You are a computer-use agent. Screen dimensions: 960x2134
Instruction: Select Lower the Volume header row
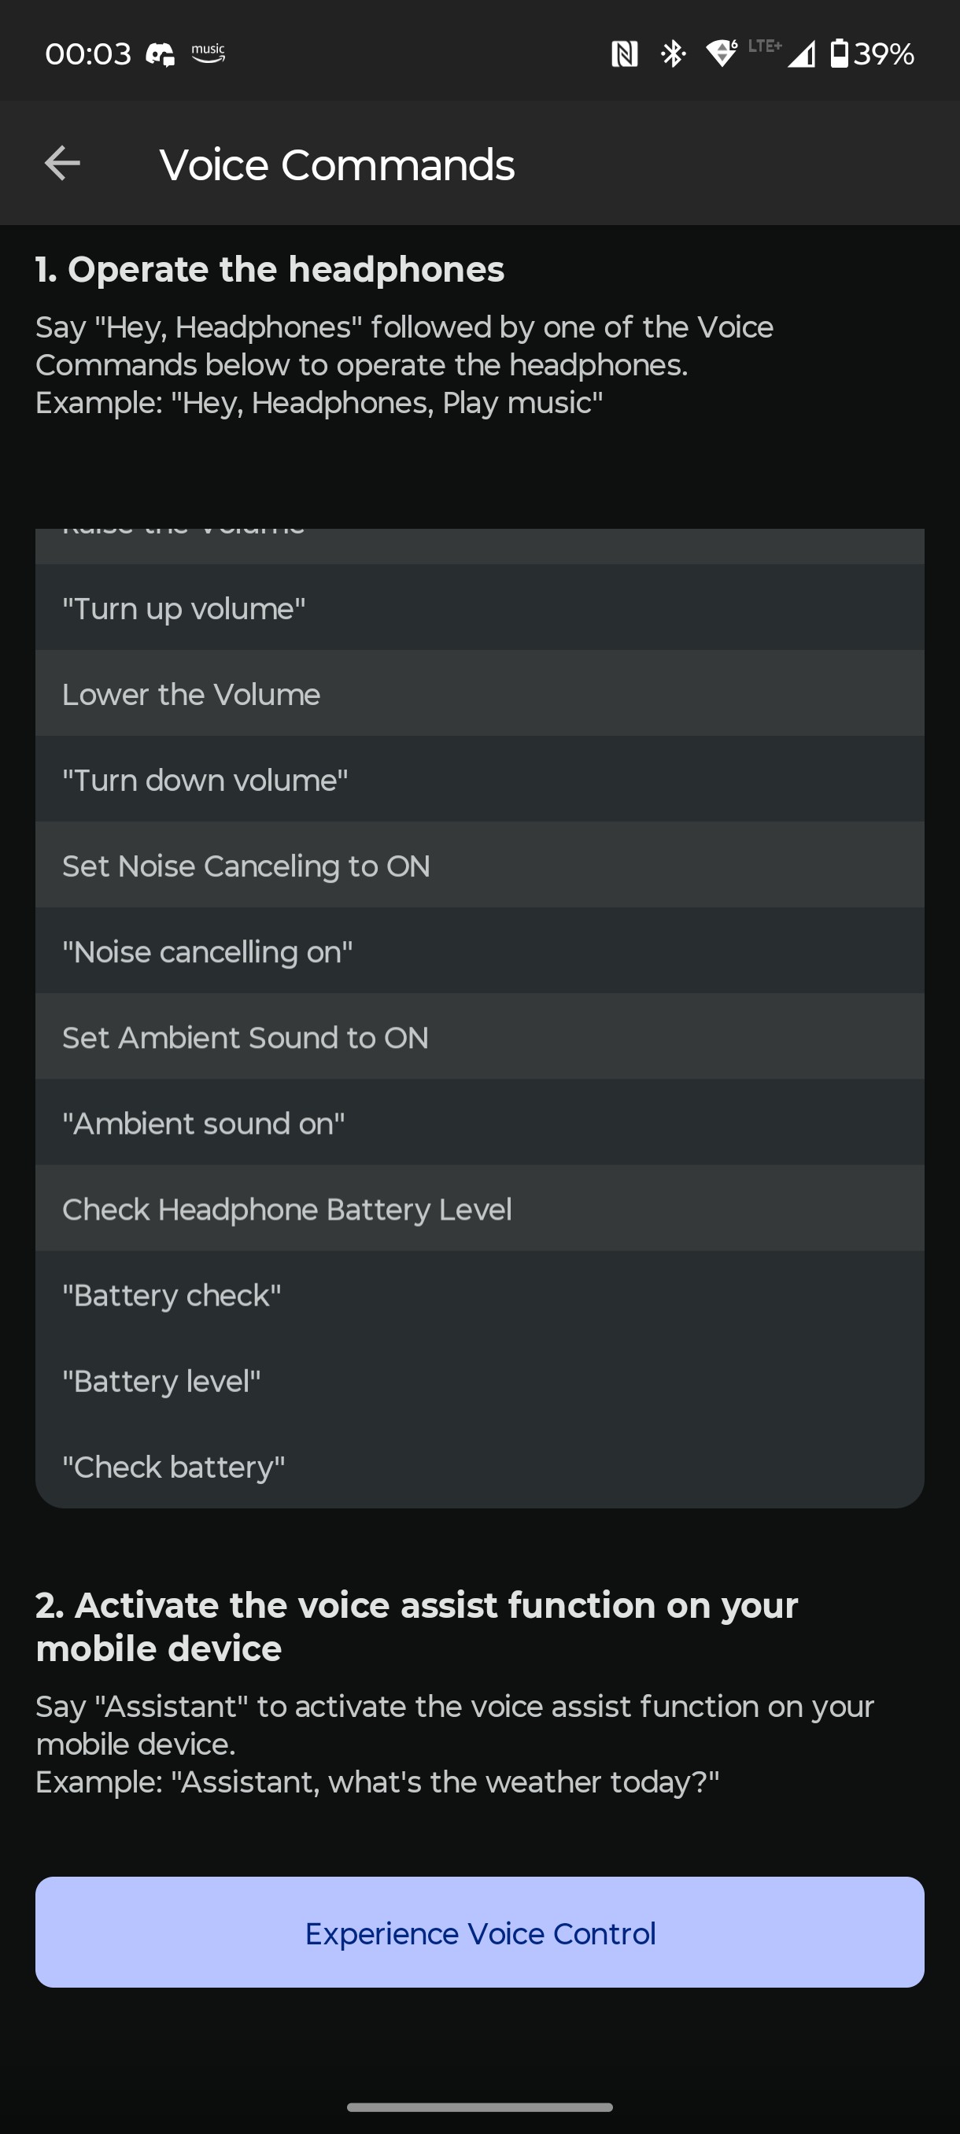click(x=479, y=693)
